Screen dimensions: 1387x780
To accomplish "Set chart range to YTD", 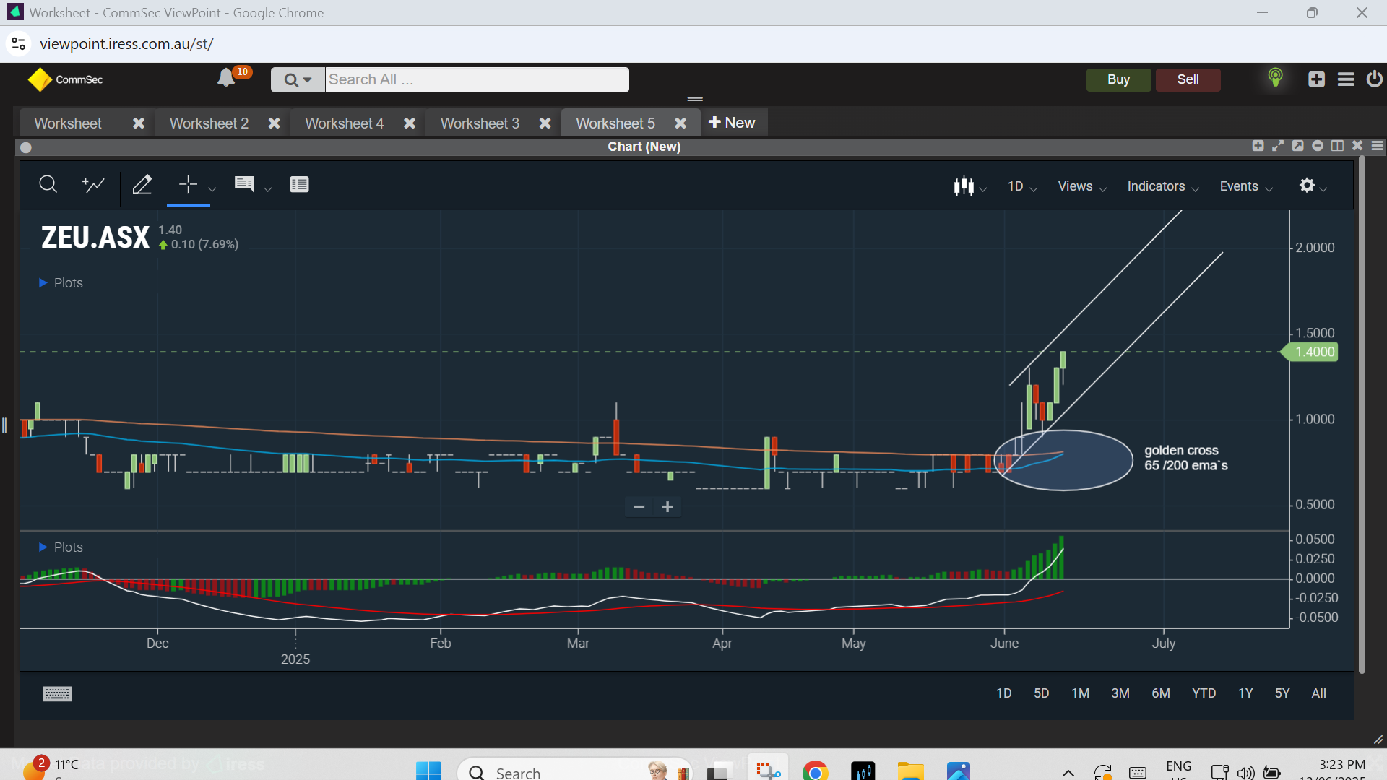I will click(1204, 693).
